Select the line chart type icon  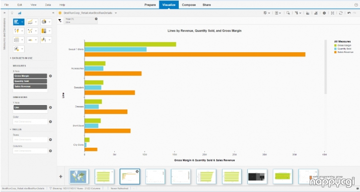[30, 22]
